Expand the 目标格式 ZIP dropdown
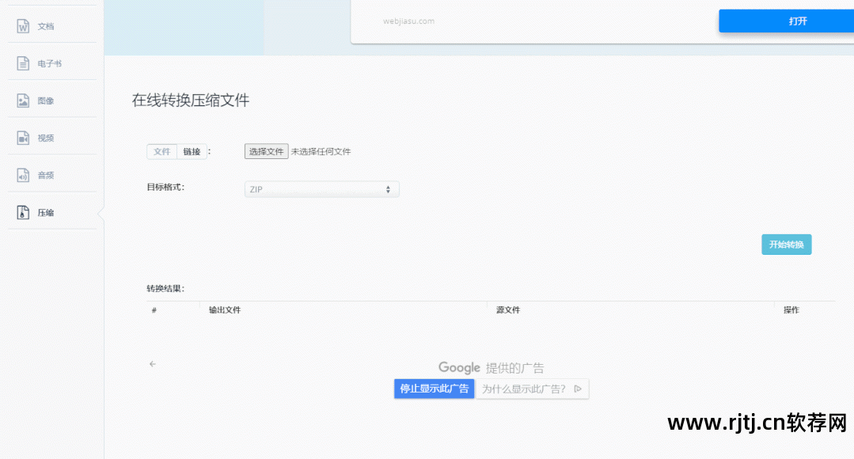 [321, 190]
